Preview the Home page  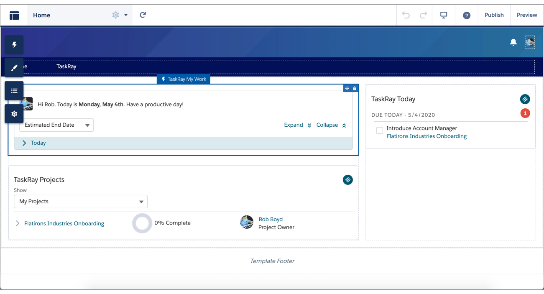(x=527, y=15)
